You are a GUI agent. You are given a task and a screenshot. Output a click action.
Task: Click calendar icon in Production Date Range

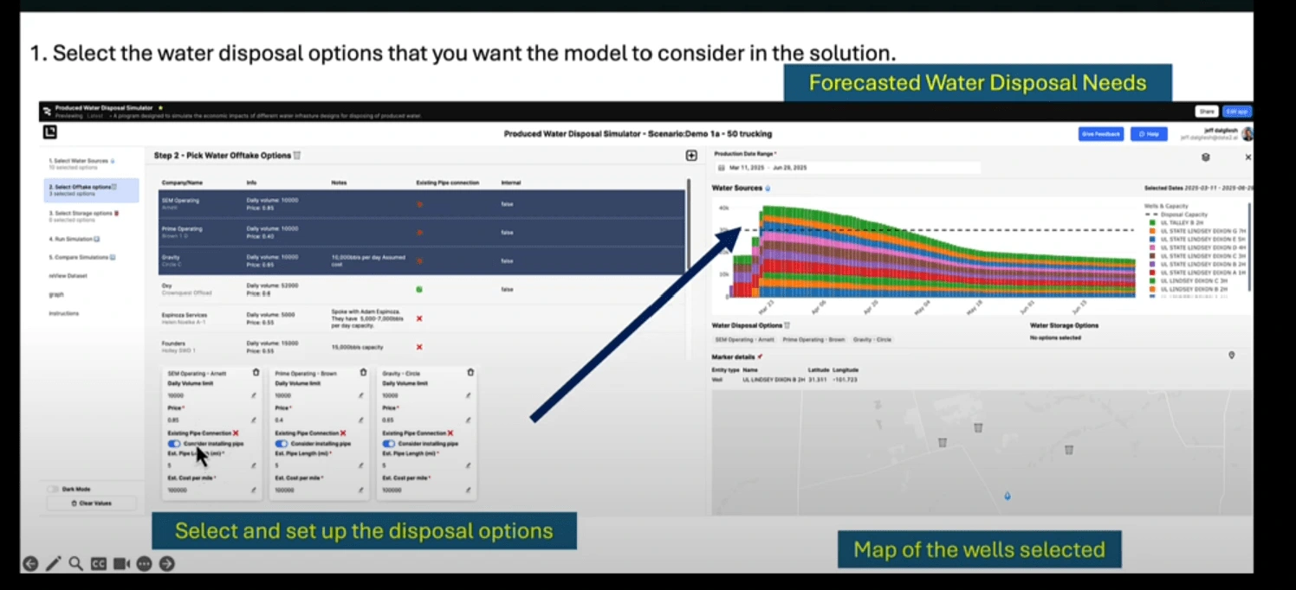click(x=721, y=168)
